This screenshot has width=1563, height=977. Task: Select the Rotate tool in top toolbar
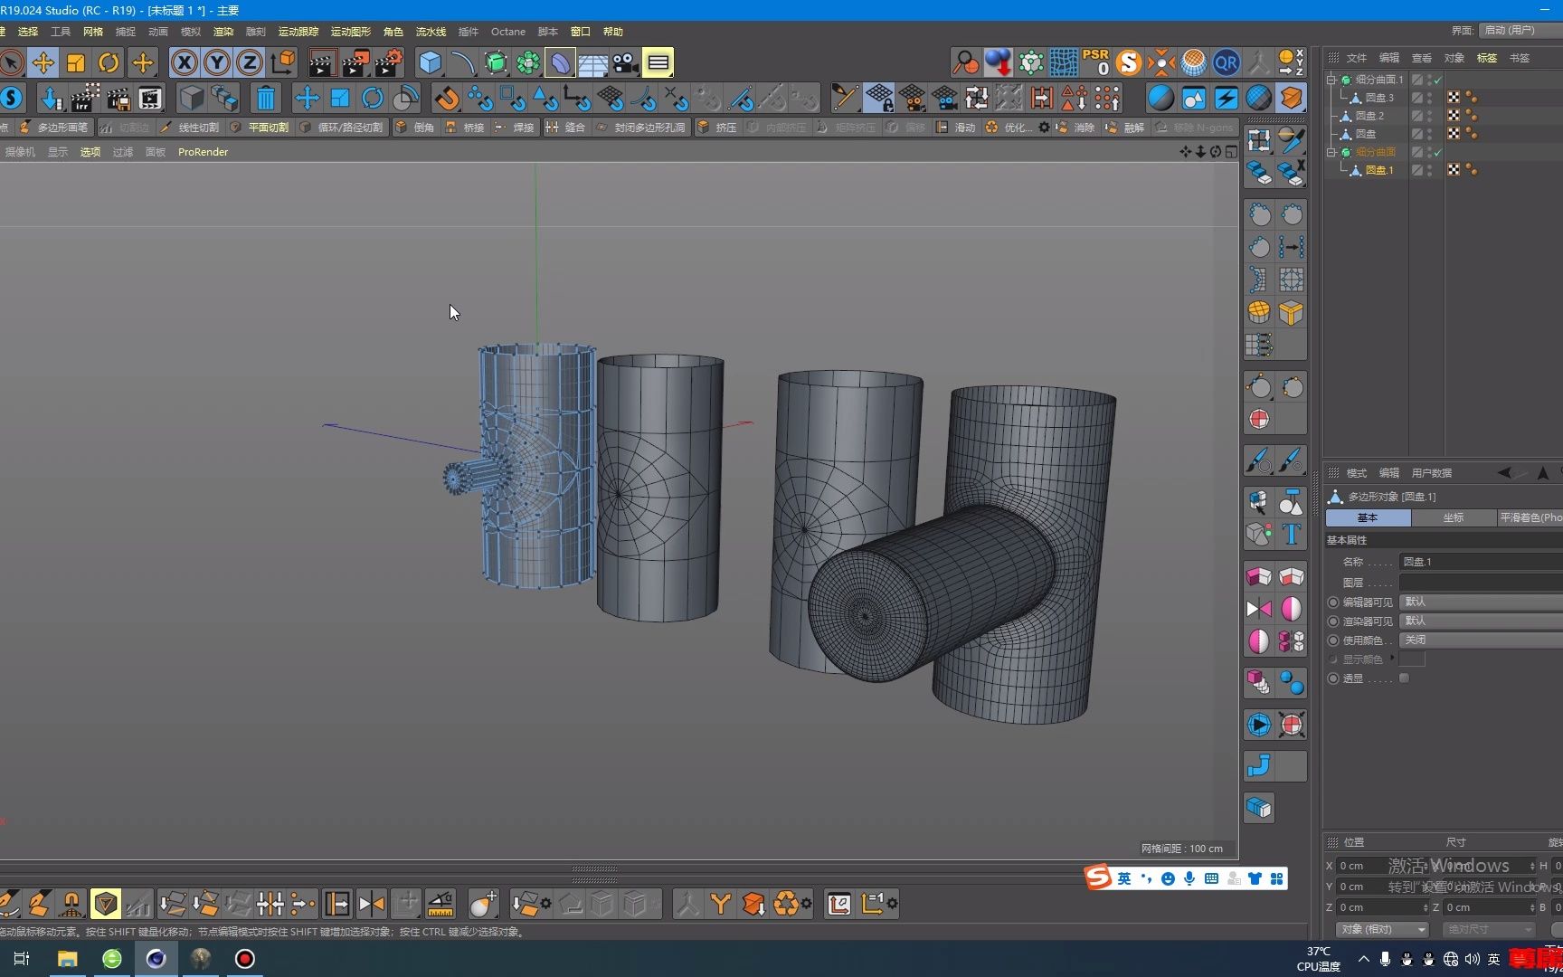click(x=109, y=62)
